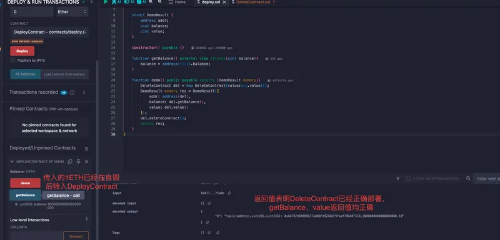This screenshot has width=500, height=240.
Task: Copy the deployed contract address
Action: [x=70, y=162]
